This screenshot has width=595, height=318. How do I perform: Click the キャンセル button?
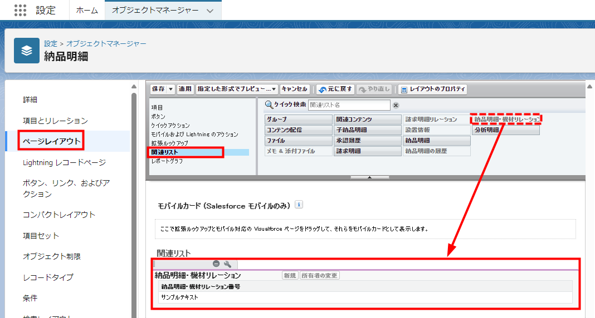click(294, 89)
